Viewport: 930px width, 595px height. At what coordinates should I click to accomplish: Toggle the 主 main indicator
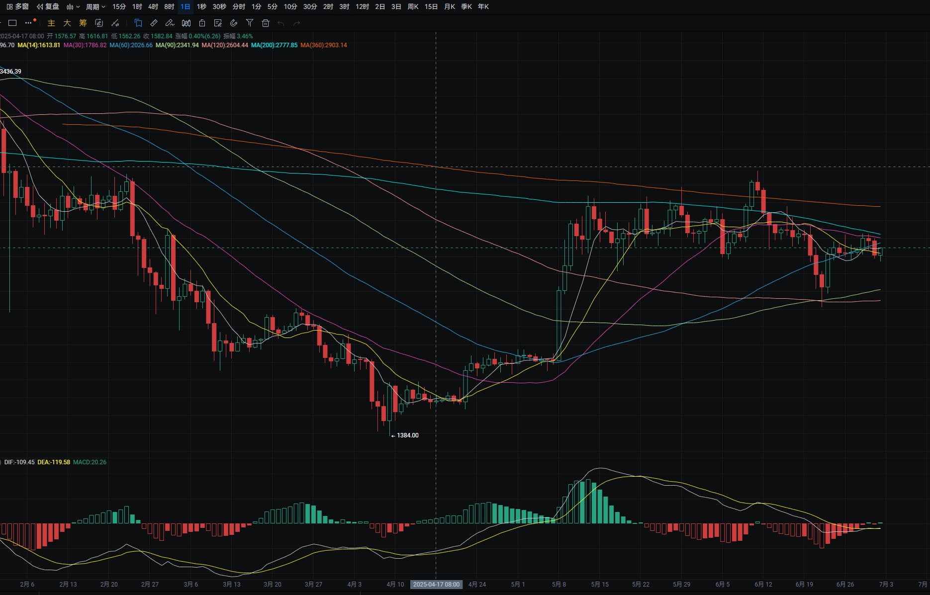[51, 23]
